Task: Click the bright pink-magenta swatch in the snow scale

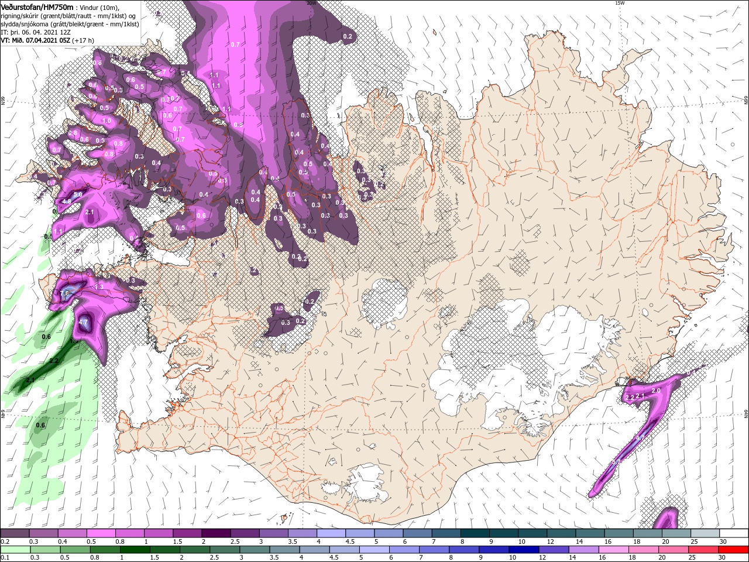Action: pyautogui.click(x=101, y=533)
